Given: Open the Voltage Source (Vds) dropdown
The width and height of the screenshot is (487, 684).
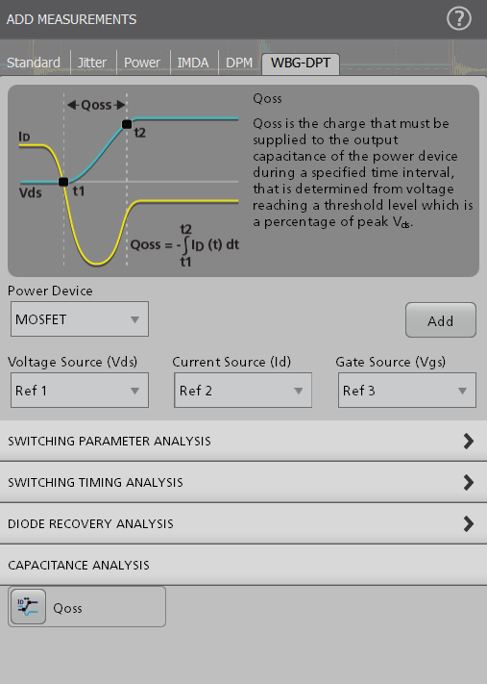Looking at the screenshot, I should (x=80, y=390).
